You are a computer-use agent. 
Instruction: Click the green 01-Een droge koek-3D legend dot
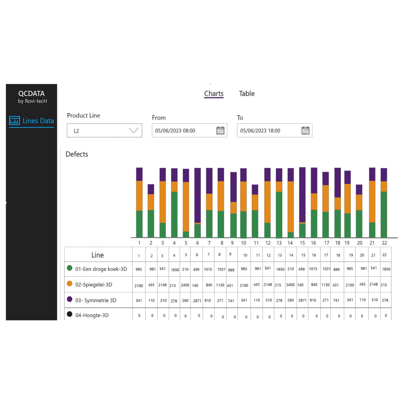tap(69, 268)
